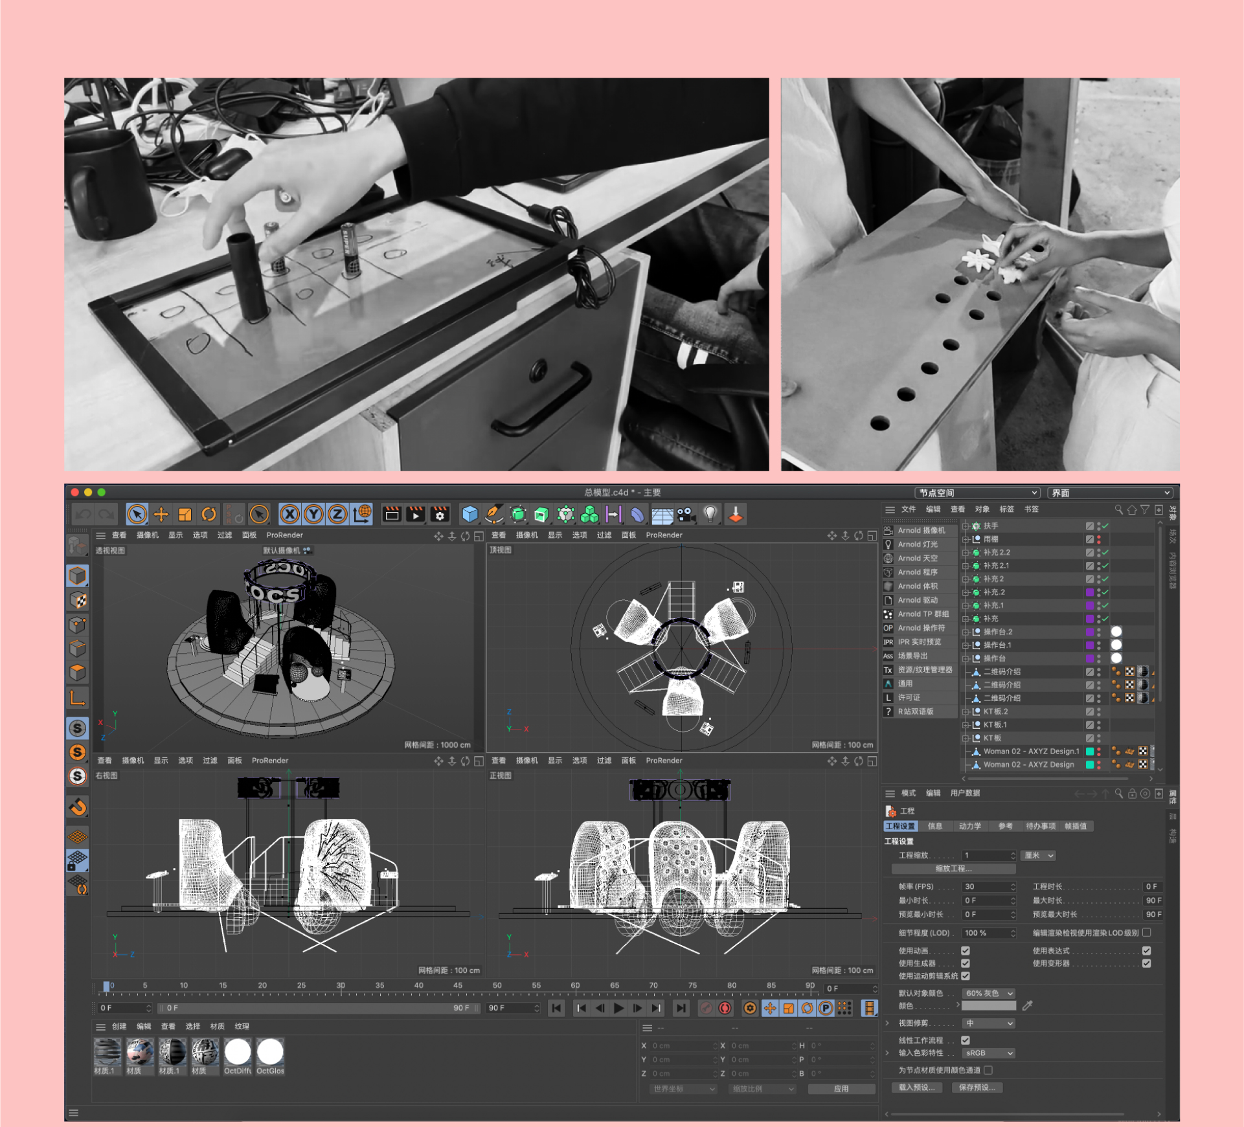Click the 保存预设... button

(977, 1088)
